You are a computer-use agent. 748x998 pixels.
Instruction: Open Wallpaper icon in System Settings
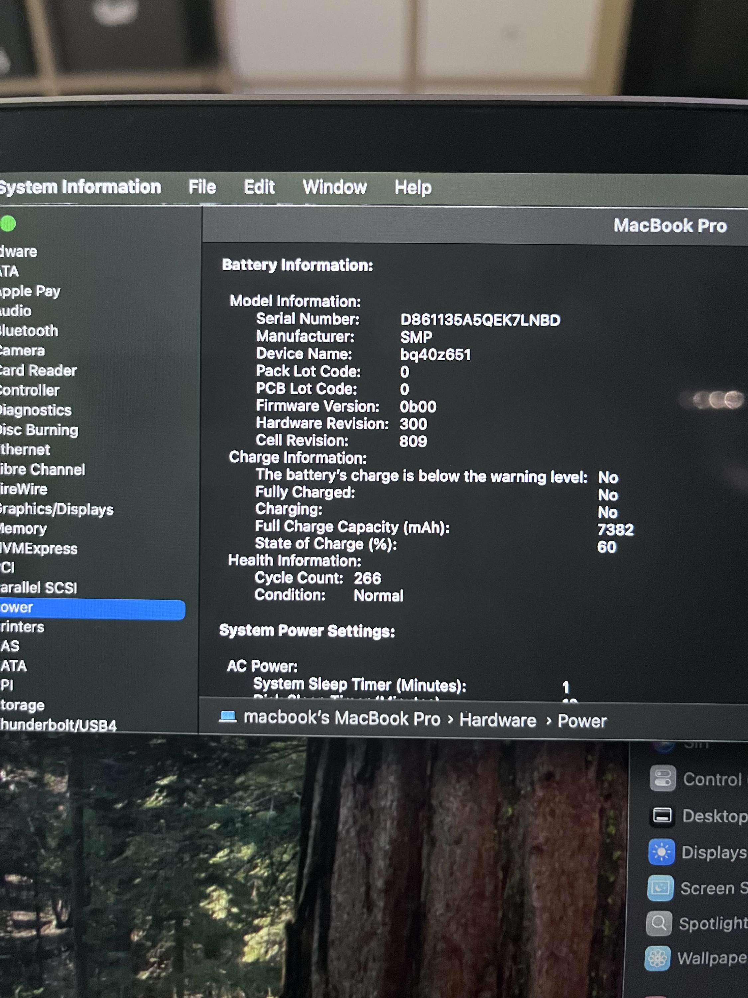point(657,958)
